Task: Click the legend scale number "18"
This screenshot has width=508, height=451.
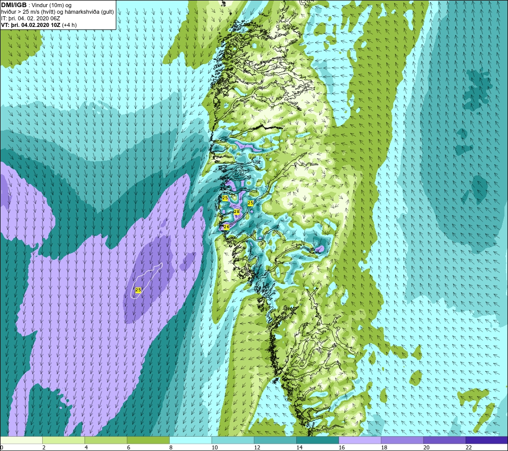Action: coord(384,447)
